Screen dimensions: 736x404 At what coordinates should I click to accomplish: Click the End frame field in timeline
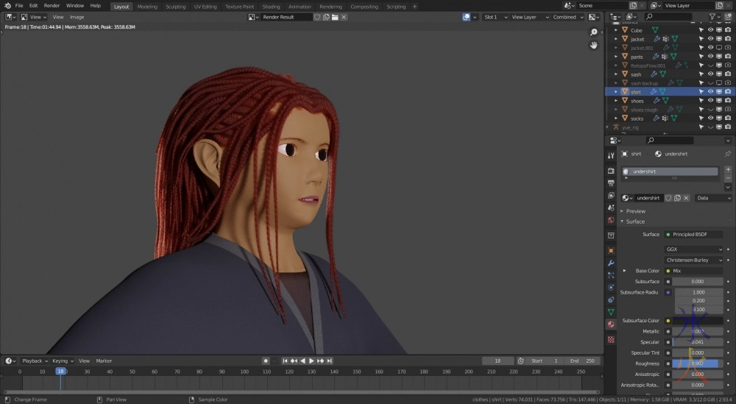click(x=581, y=361)
